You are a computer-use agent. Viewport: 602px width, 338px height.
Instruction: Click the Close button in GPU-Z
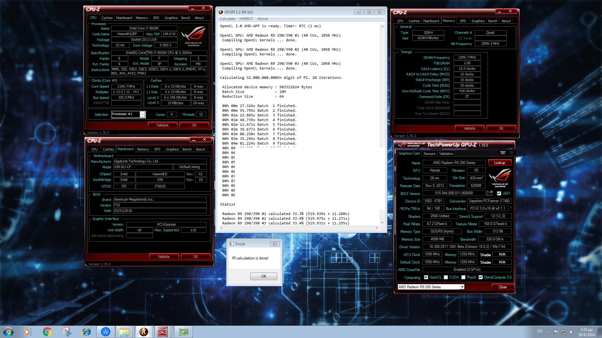[x=502, y=287]
